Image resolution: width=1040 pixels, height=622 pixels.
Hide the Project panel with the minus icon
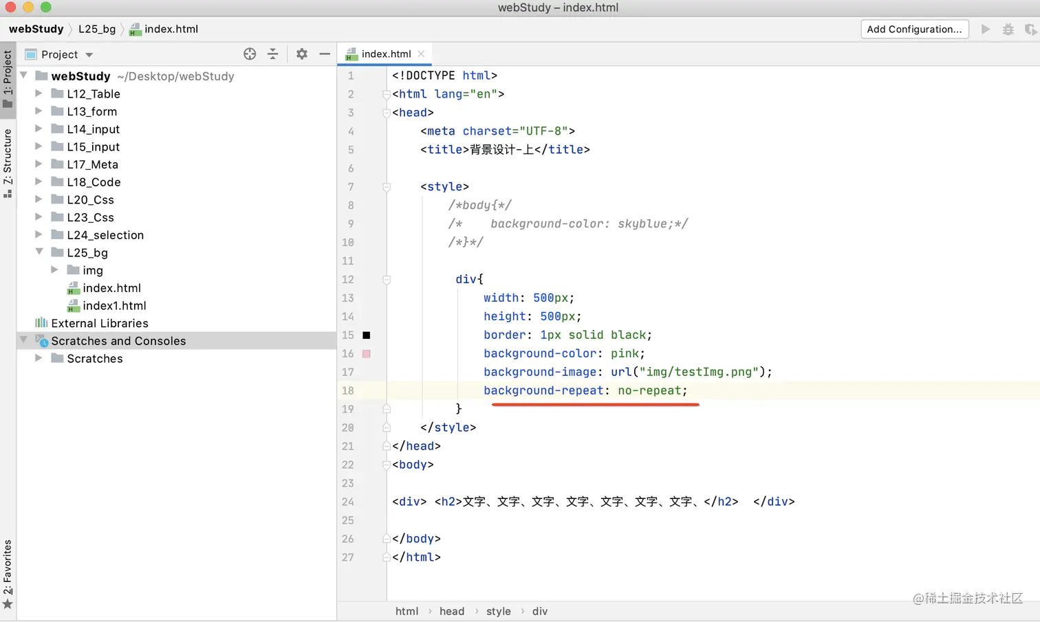pos(325,54)
